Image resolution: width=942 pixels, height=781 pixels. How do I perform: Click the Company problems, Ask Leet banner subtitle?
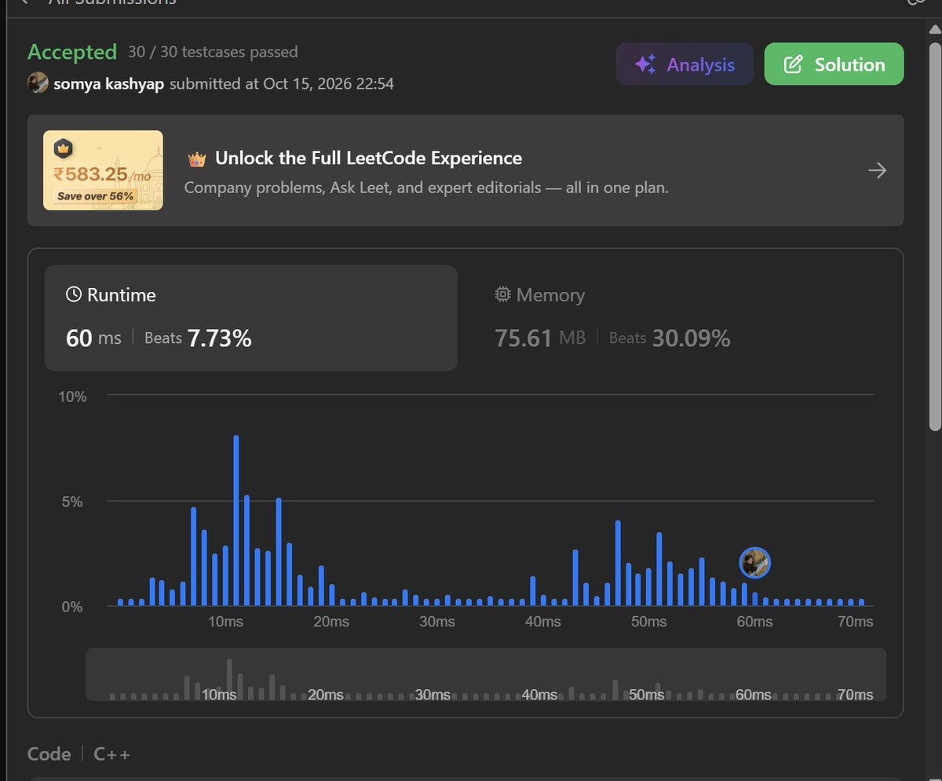[426, 188]
